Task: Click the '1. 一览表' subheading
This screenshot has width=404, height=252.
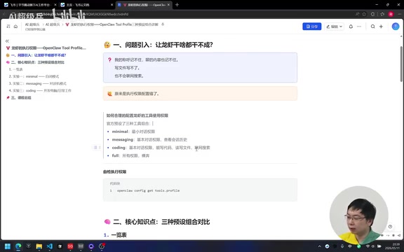Action: coord(115,235)
